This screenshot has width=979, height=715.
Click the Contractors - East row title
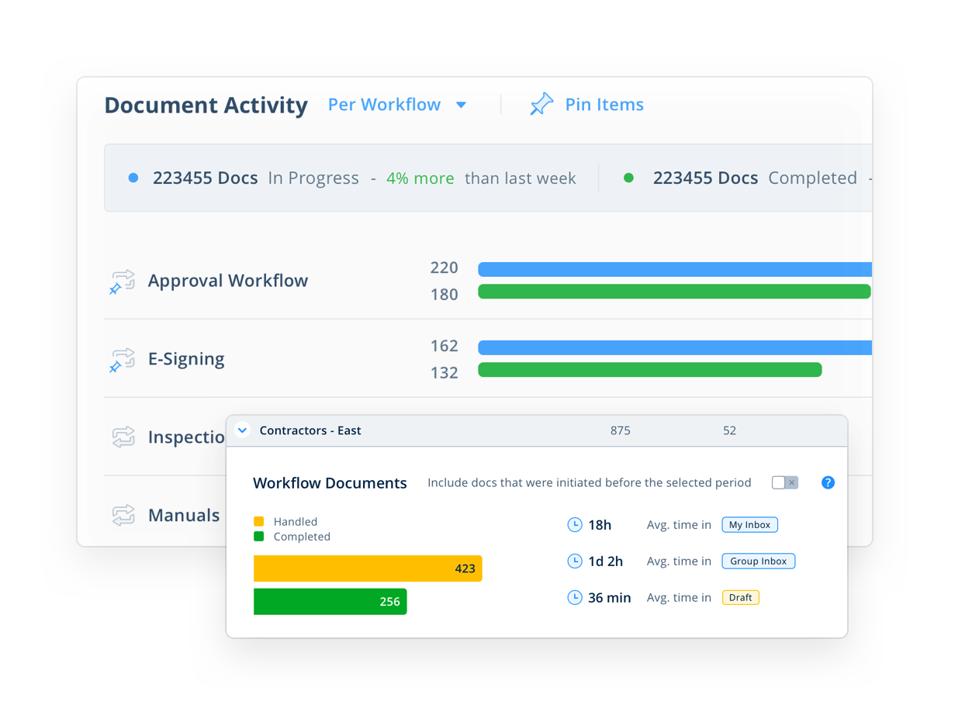click(x=310, y=430)
